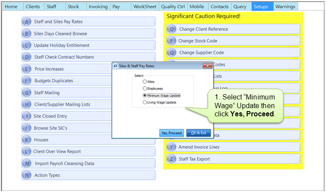
Task: Click the Yes, Proceed button
Action: coord(172,133)
